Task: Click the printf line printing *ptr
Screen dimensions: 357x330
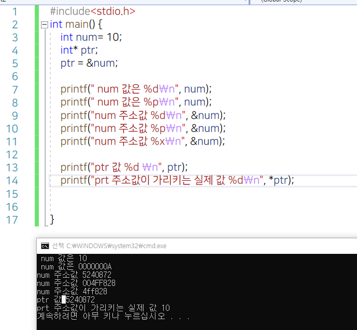Action: pos(177,180)
